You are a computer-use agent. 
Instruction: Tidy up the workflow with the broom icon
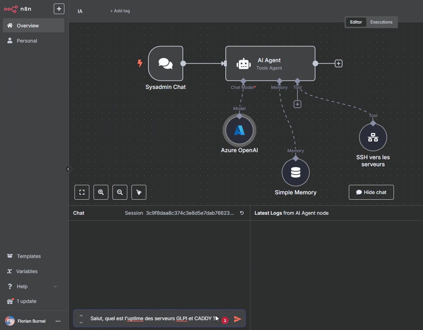(139, 192)
